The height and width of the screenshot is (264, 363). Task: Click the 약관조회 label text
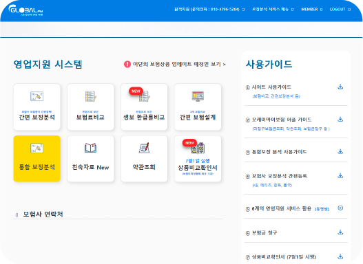click(x=144, y=167)
